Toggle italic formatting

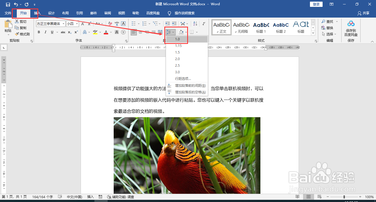click(45, 32)
